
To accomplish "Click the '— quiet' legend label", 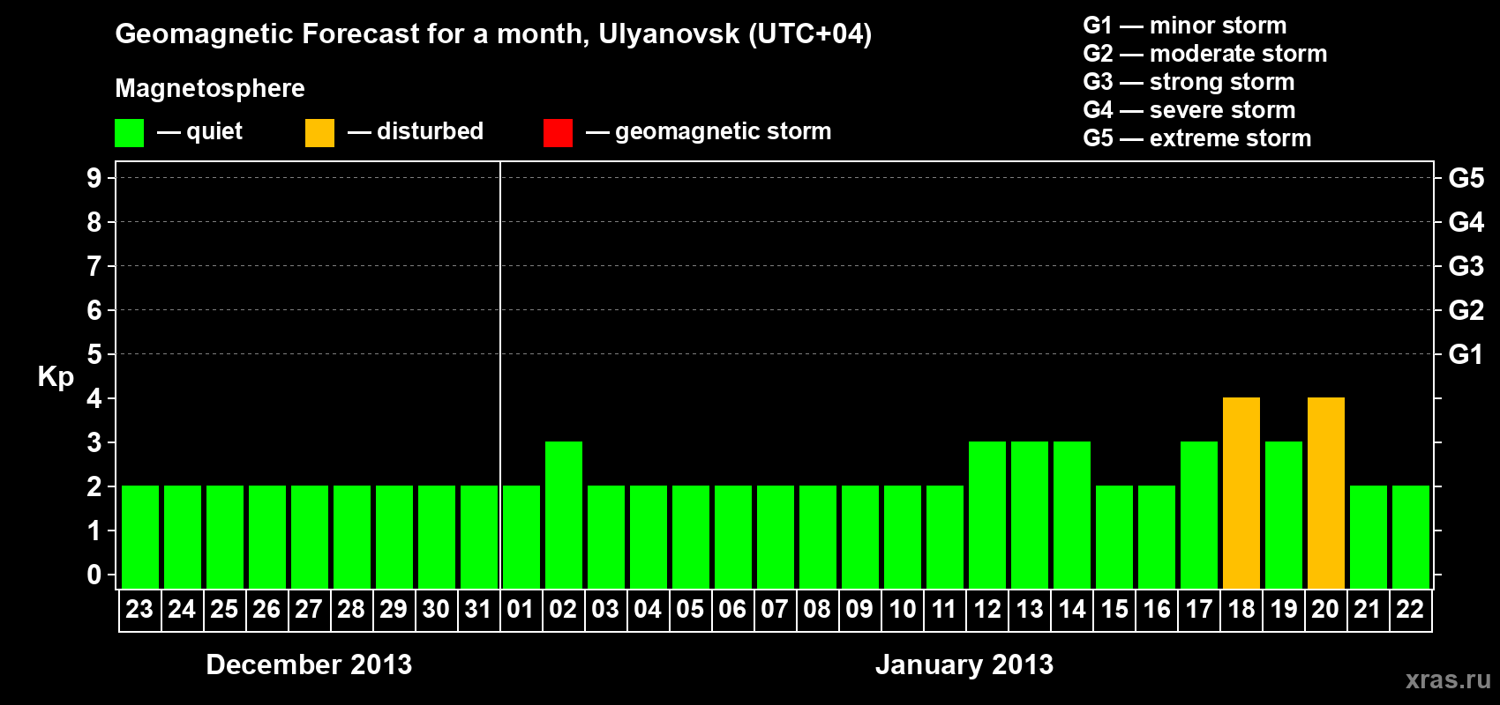I will point(199,131).
